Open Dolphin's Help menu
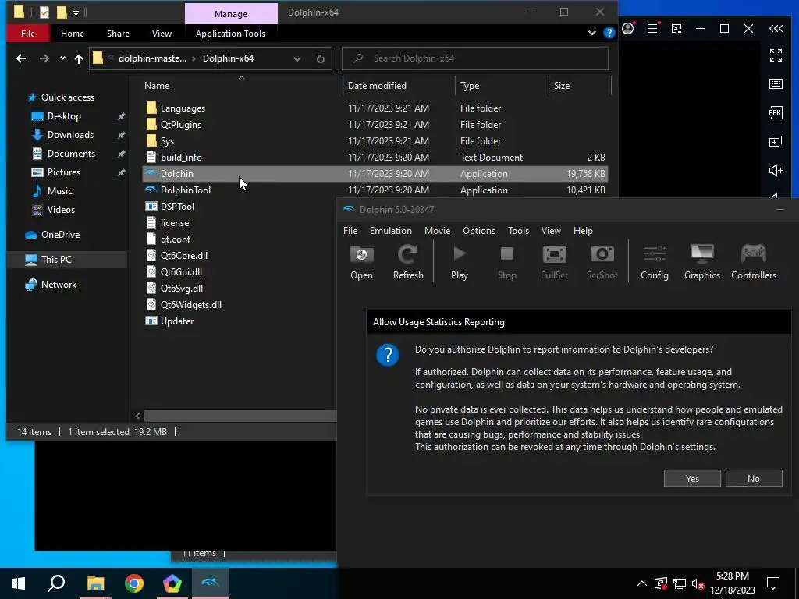The width and height of the screenshot is (799, 599). [x=583, y=231]
